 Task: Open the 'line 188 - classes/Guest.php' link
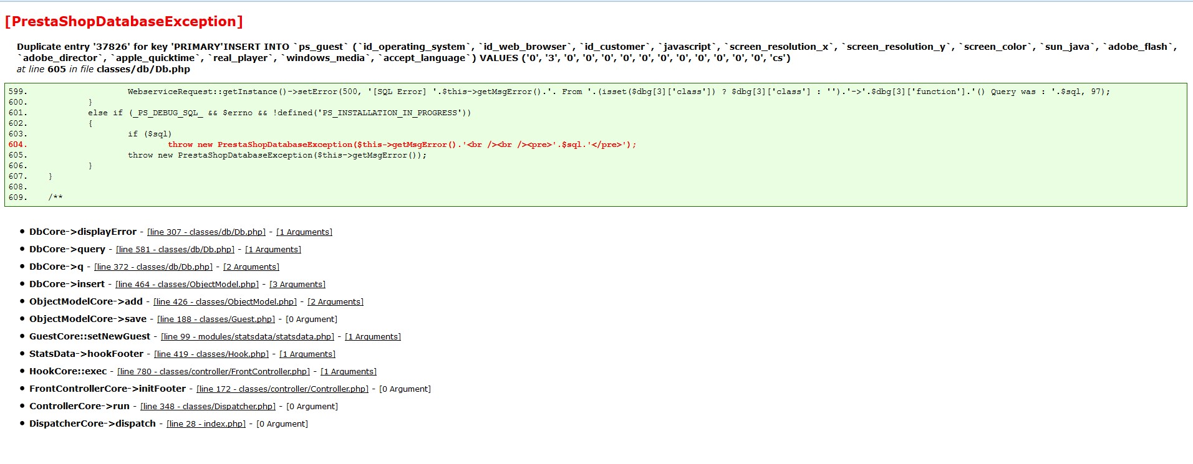[x=216, y=319]
